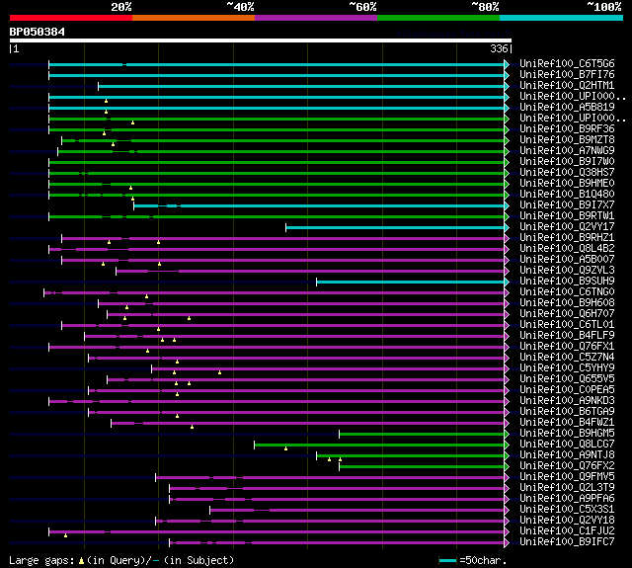Click the UniRef100_B9I7X7 label
This screenshot has width=632, height=568.
click(x=567, y=205)
